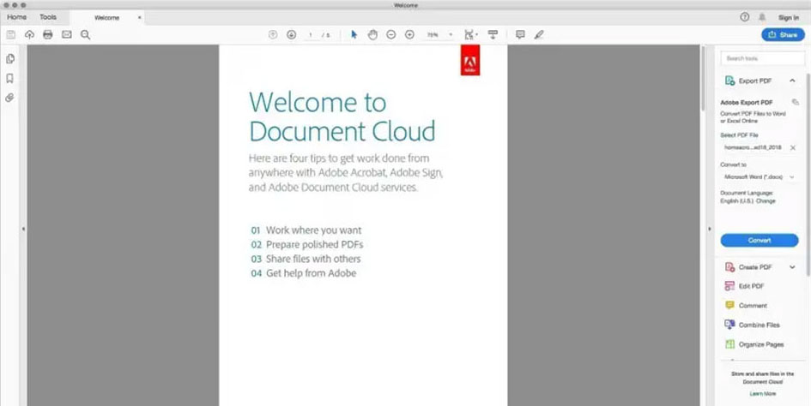811x406 pixels.
Task: Click the tools panel vertical scrollbar
Action: click(x=808, y=176)
